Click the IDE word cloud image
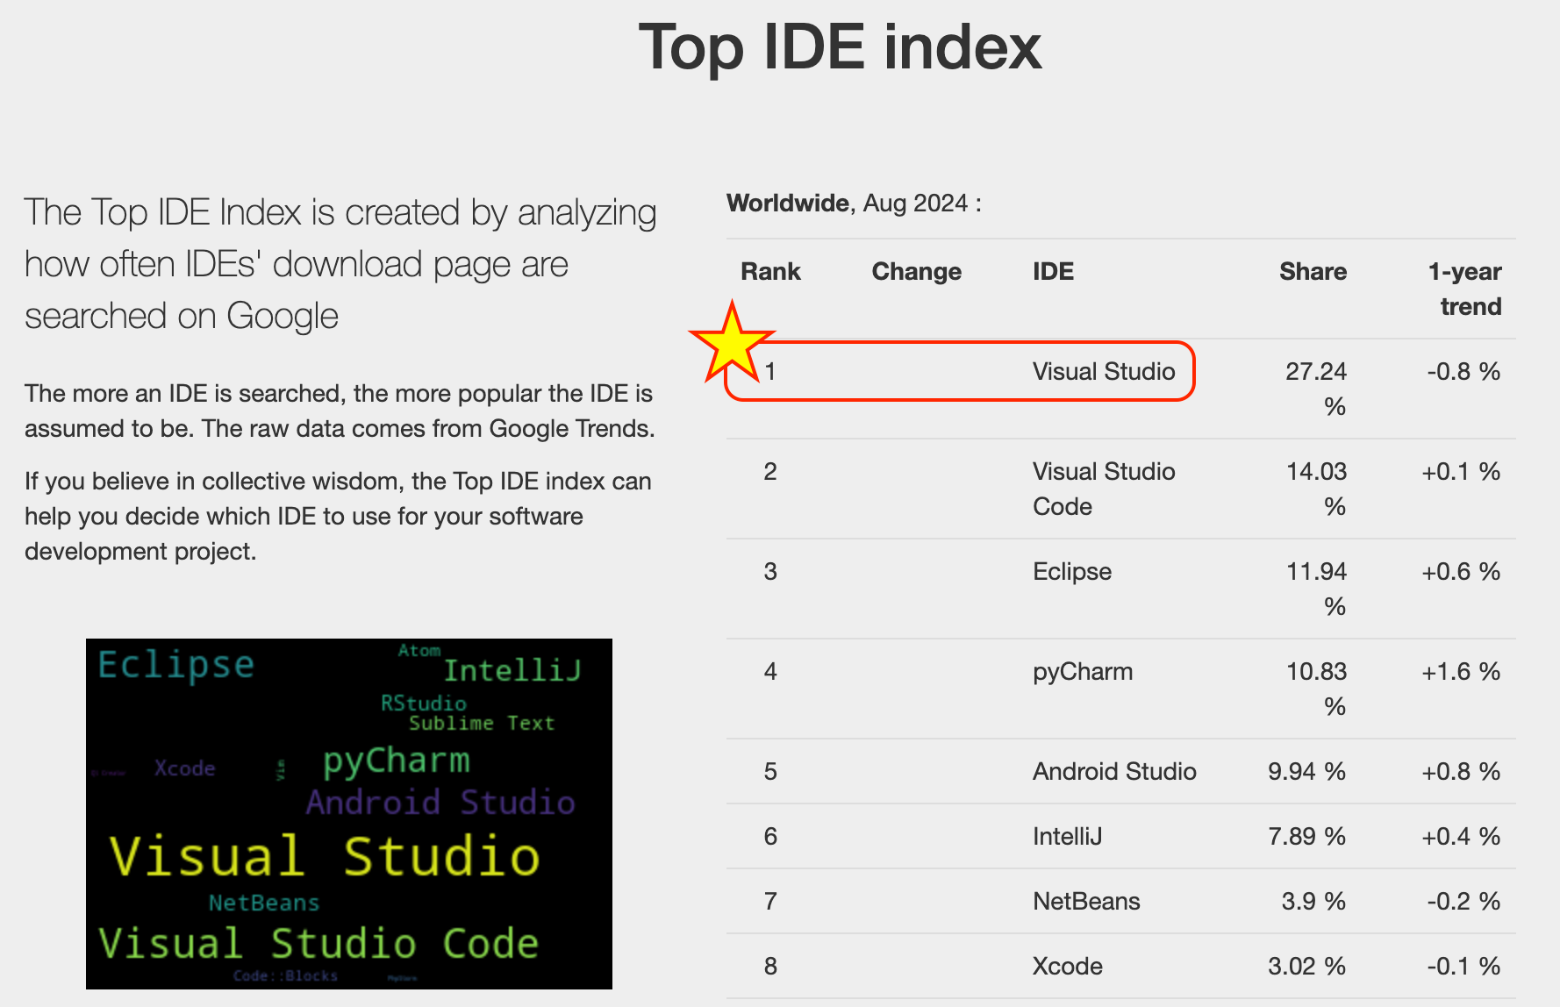The width and height of the screenshot is (1560, 1007). point(349,814)
